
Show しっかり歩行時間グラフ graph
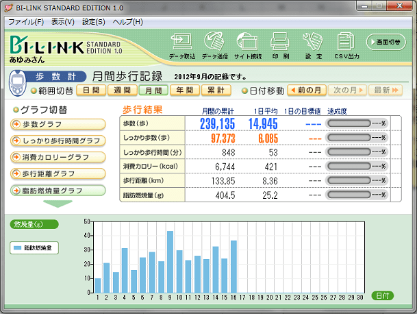58,141
